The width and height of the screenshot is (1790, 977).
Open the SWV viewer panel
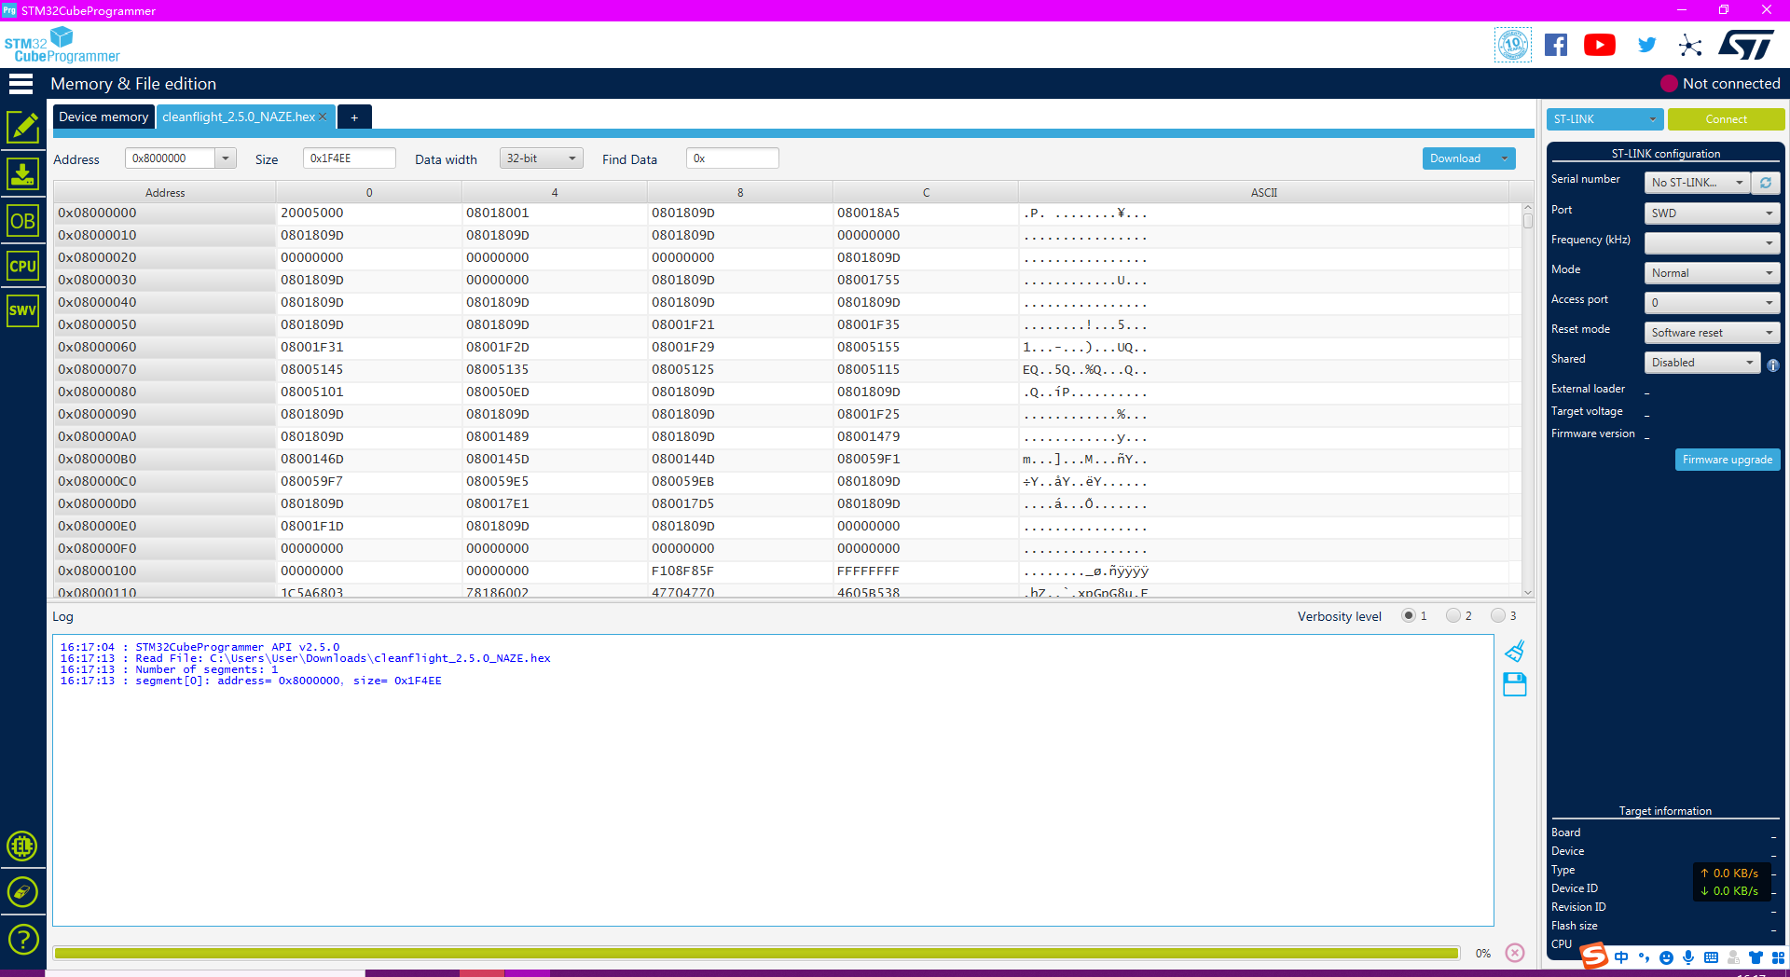point(22,310)
